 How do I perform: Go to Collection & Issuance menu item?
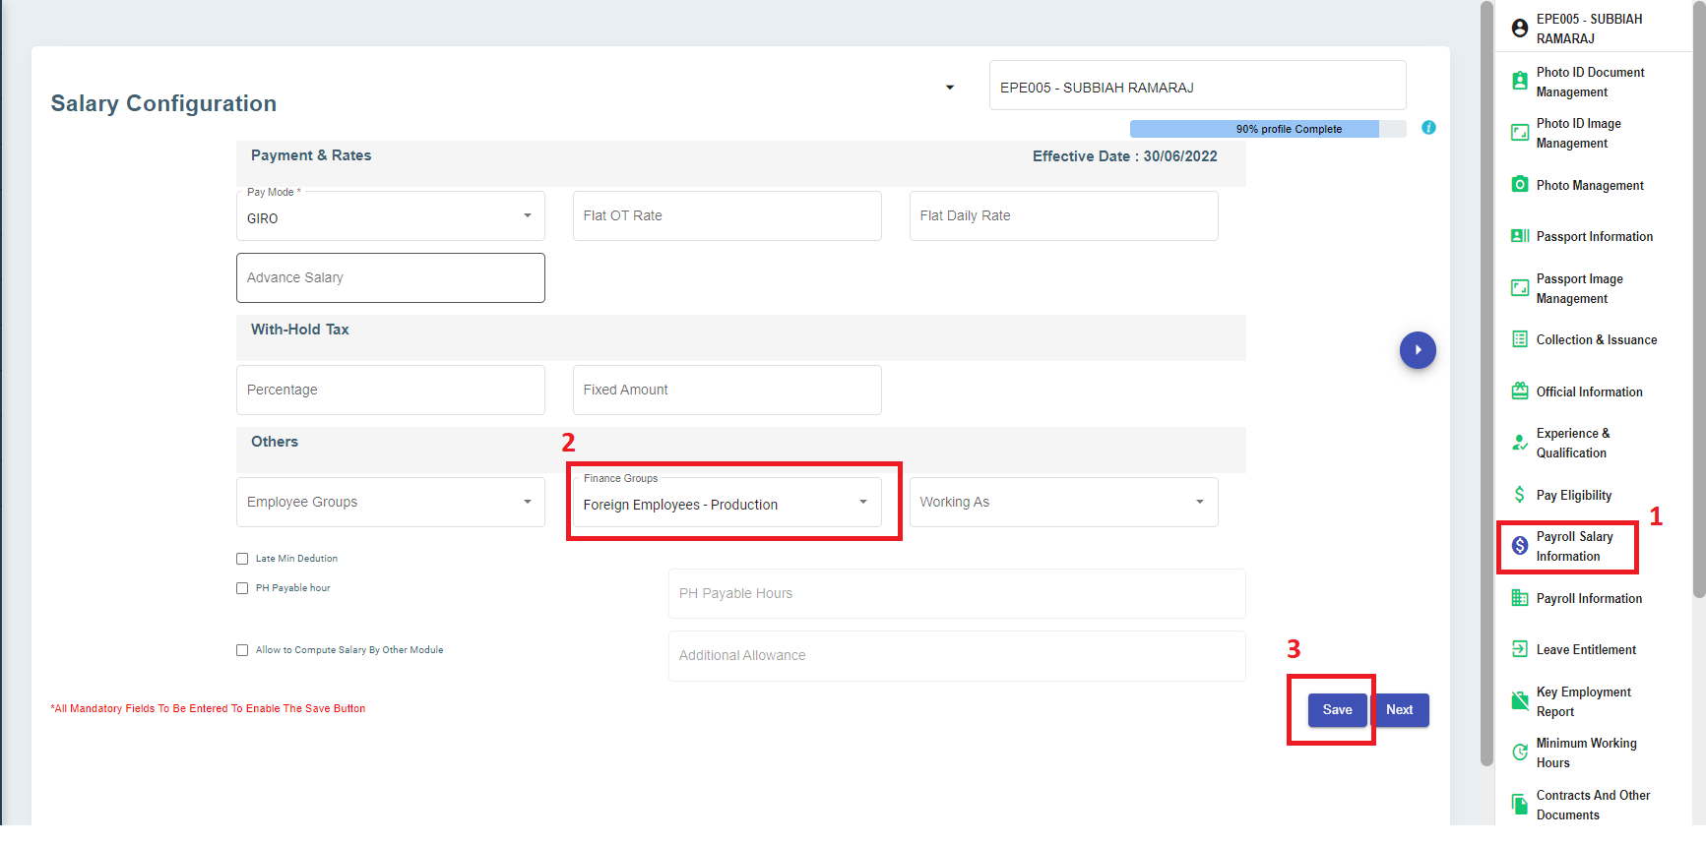pyautogui.click(x=1596, y=340)
